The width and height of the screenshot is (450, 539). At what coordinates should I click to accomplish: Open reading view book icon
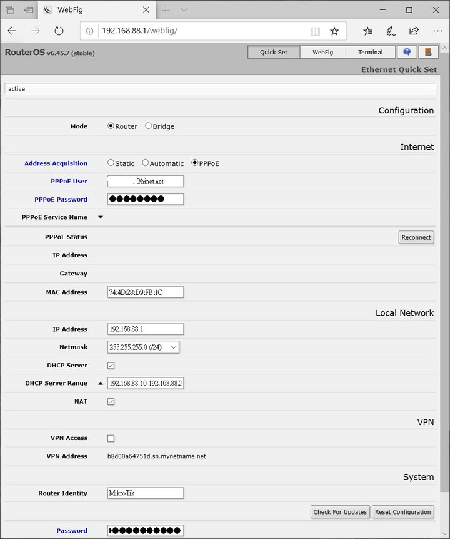click(315, 31)
